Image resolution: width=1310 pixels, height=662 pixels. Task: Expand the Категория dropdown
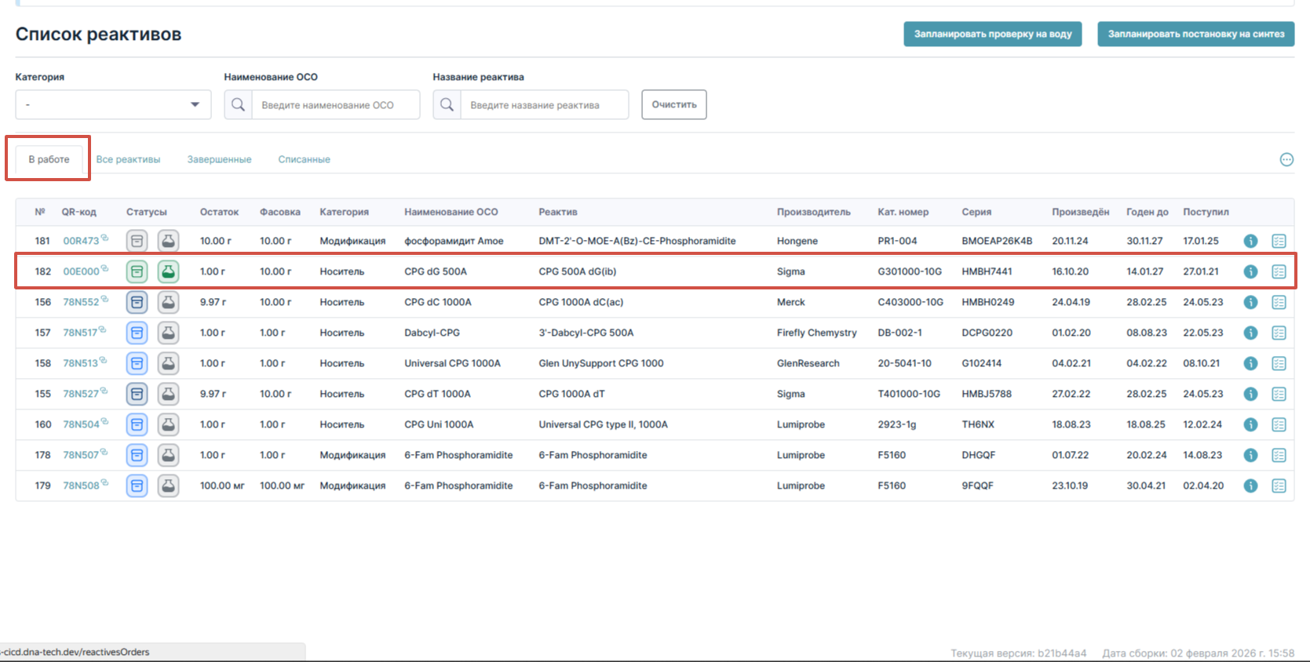tap(113, 104)
